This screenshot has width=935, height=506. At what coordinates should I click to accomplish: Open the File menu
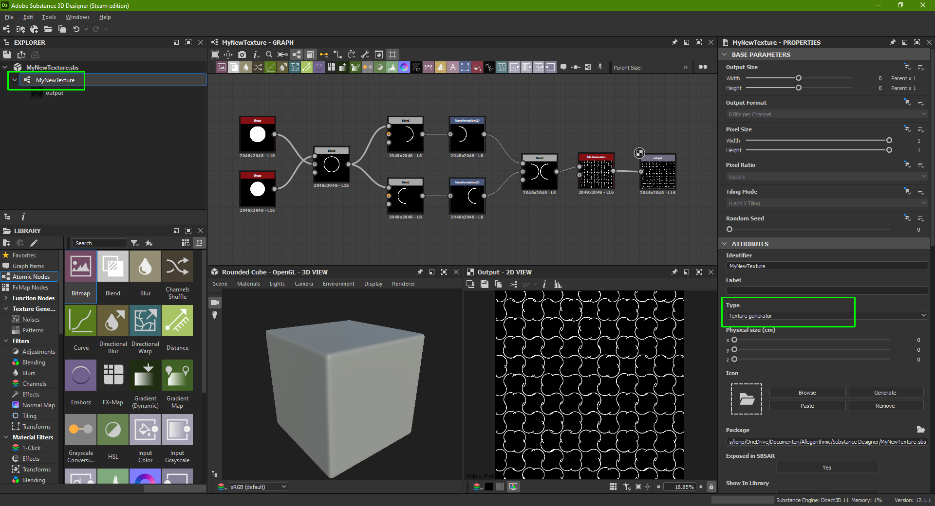pos(9,17)
